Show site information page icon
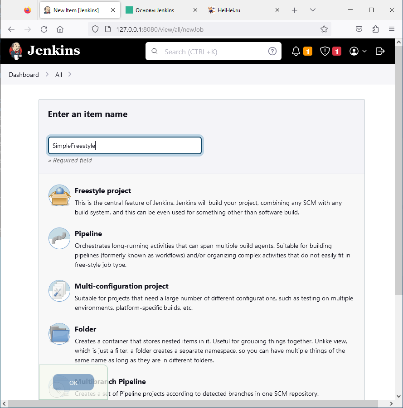The height and width of the screenshot is (408, 403). 108,29
